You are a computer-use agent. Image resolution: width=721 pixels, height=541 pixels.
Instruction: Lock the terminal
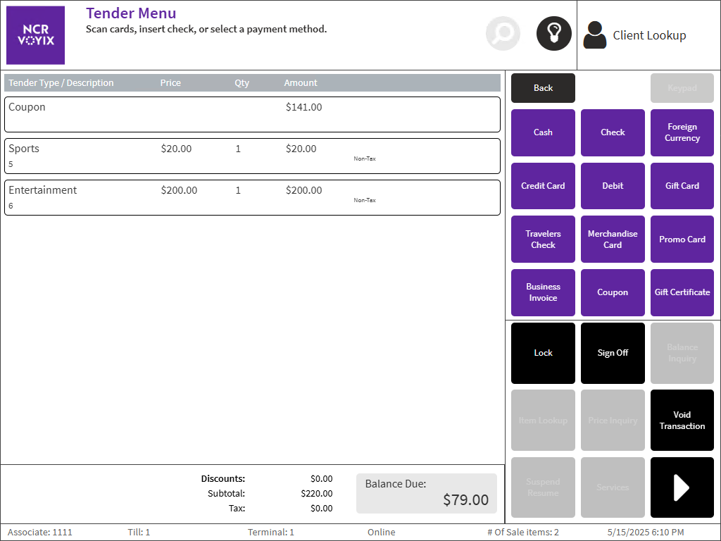[543, 353]
